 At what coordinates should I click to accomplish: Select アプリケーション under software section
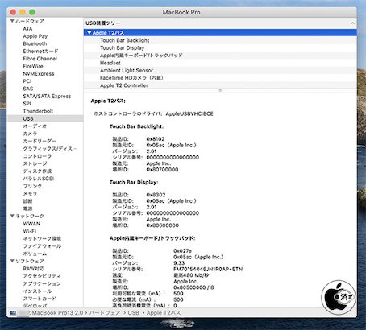tap(42, 283)
